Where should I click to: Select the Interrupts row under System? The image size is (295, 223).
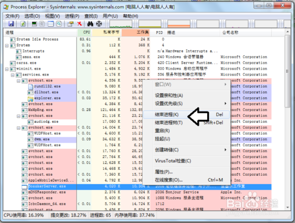[137, 51]
